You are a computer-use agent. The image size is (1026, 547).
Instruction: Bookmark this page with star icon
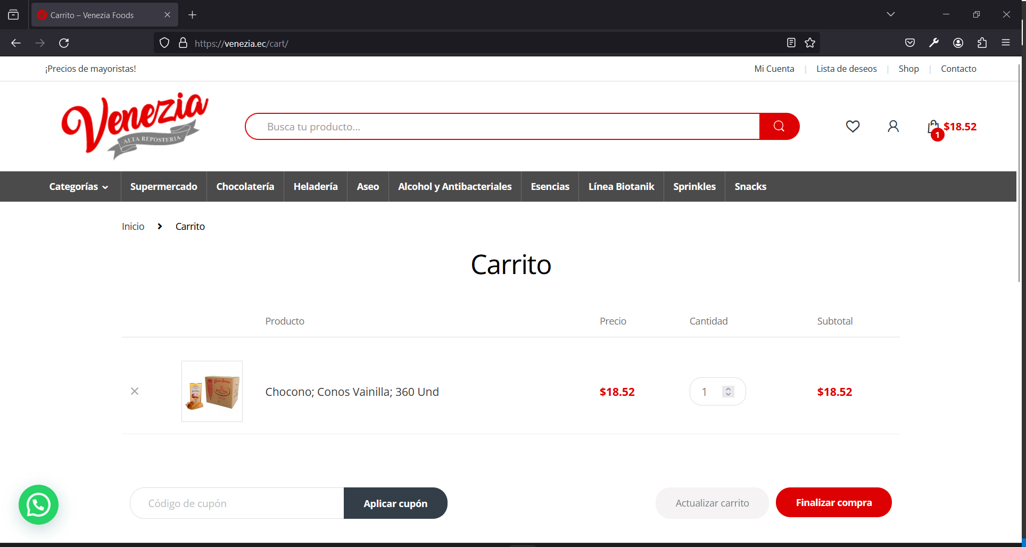(x=810, y=43)
